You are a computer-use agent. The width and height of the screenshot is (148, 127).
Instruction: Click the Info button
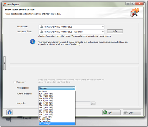(x=115, y=31)
